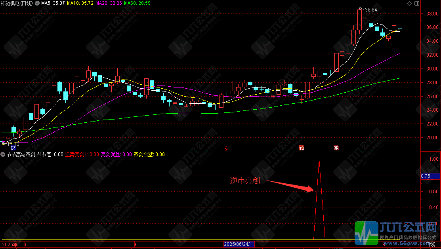Open the 涨 limit-up marker
The image size is (441, 249).
(336, 148)
